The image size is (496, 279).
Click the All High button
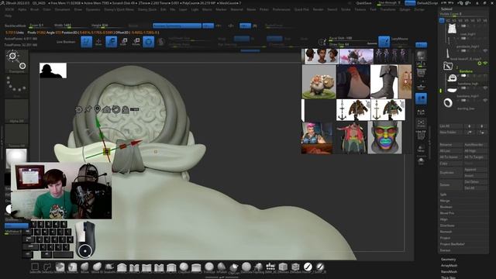coord(475,151)
